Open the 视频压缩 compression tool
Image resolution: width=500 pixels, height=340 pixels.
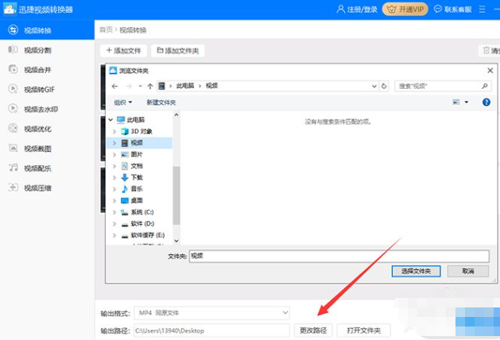click(x=37, y=187)
